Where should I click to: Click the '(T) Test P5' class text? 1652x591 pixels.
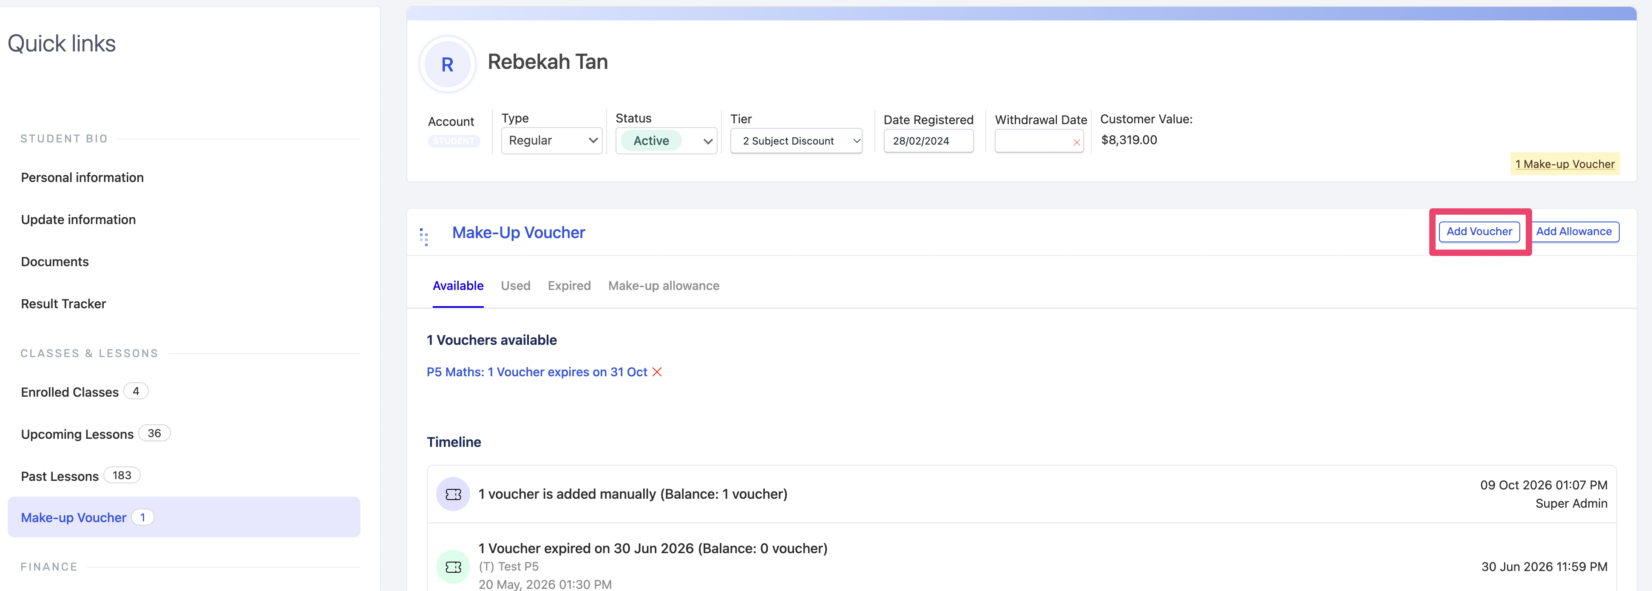508,567
